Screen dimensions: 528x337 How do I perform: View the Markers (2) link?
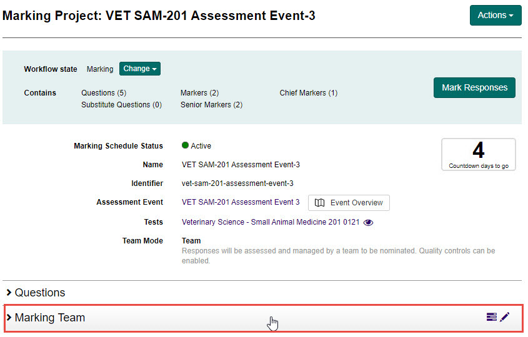click(199, 93)
